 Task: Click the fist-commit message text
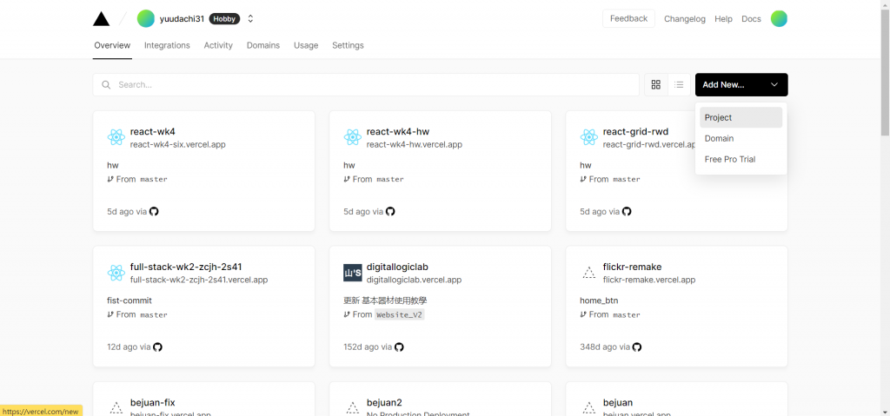pyautogui.click(x=130, y=300)
